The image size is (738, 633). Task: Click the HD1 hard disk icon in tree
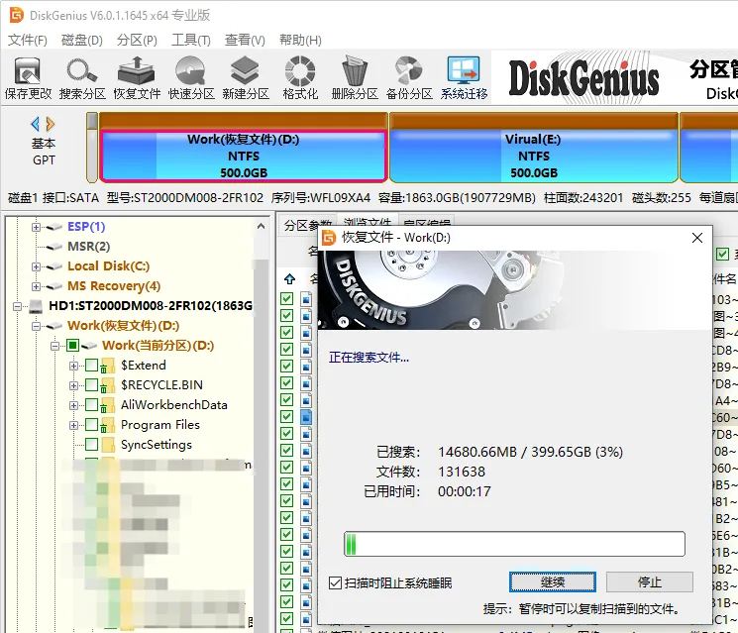pos(36,306)
